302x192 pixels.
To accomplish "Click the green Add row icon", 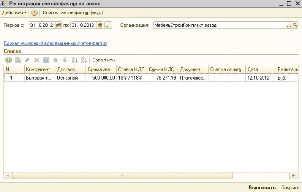I will 8,60.
